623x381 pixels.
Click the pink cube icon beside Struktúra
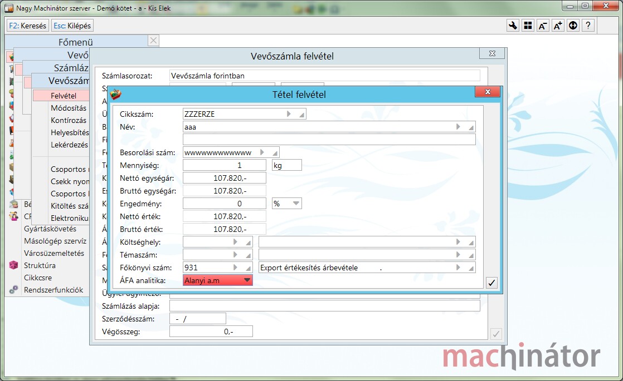click(x=13, y=265)
